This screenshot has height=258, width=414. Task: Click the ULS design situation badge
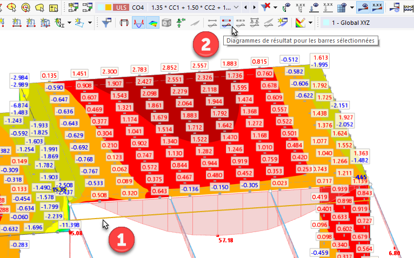click(121, 8)
